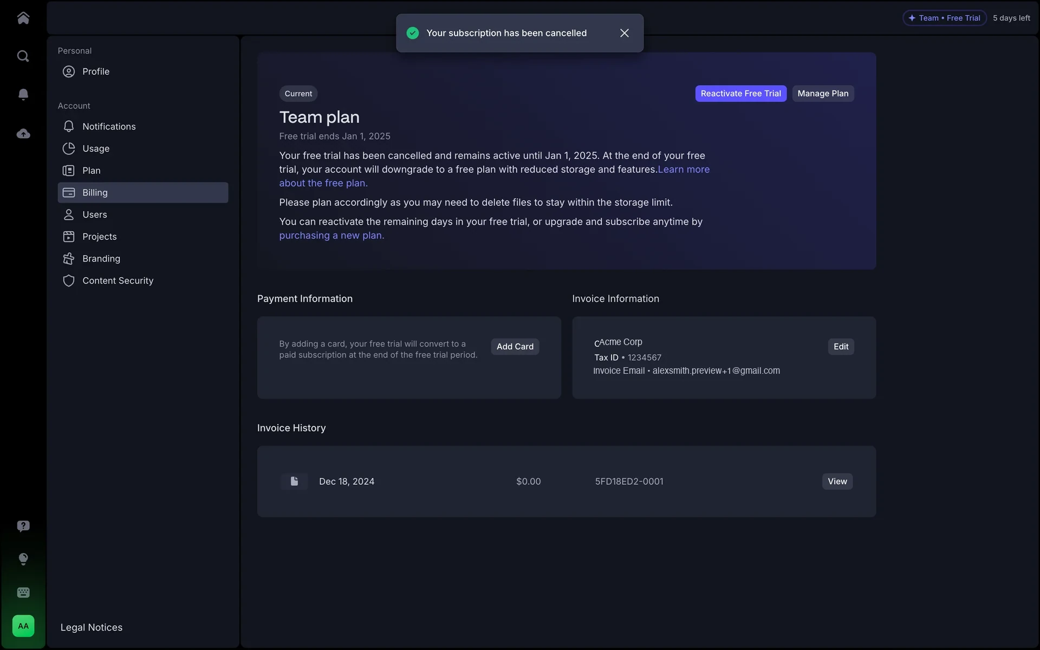Follow the 'purchasing a new plan' link
Image resolution: width=1040 pixels, height=650 pixels.
click(331, 236)
